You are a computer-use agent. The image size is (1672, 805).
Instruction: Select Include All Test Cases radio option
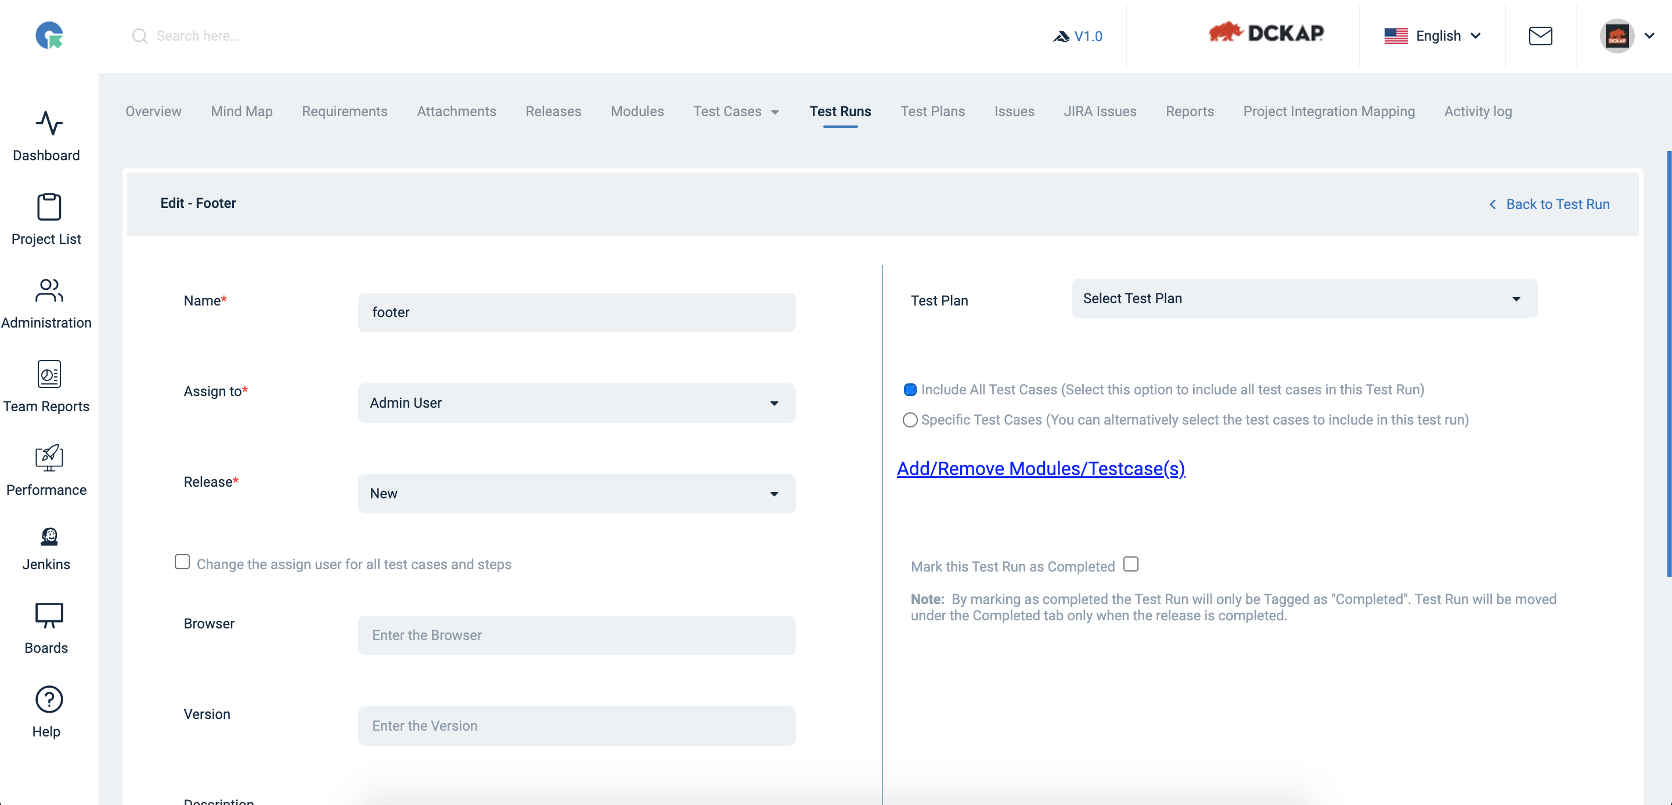910,390
